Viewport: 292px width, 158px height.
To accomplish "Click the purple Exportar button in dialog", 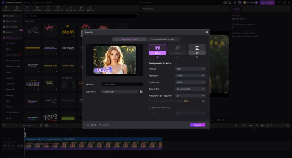I will tap(197, 125).
